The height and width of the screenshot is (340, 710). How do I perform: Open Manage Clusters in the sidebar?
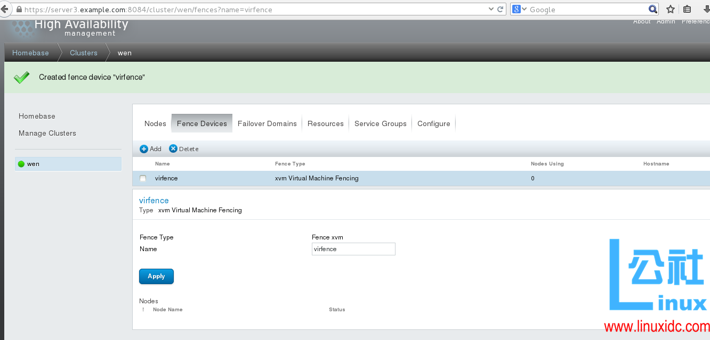tap(47, 132)
